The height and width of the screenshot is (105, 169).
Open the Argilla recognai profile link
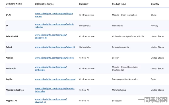(x=55, y=79)
